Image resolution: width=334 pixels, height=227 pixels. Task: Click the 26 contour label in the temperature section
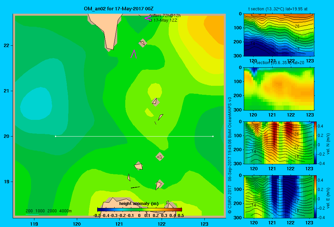point(297,26)
